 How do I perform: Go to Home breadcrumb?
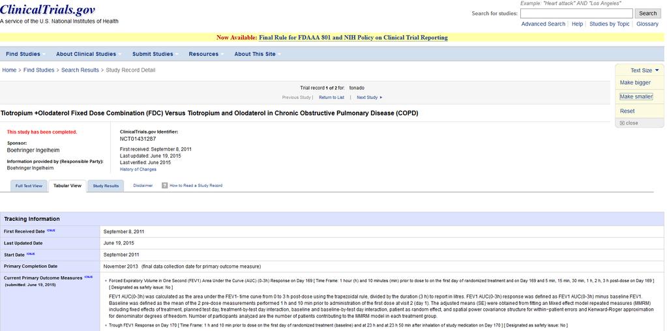(x=9, y=70)
